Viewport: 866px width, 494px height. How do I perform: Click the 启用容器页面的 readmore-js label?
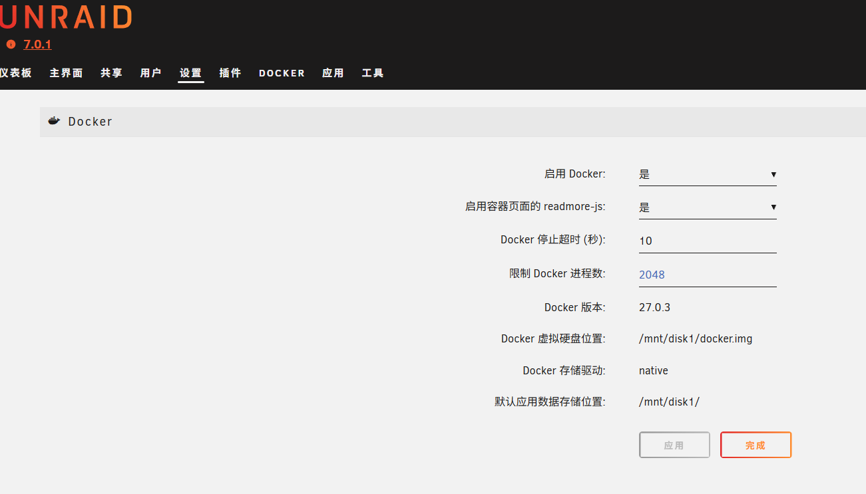535,207
